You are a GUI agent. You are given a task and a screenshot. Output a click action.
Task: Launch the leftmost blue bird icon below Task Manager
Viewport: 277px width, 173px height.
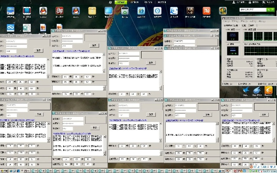pyautogui.click(x=247, y=90)
